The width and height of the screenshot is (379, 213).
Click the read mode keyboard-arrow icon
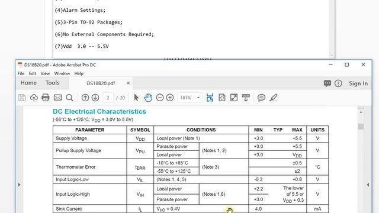click(x=246, y=98)
